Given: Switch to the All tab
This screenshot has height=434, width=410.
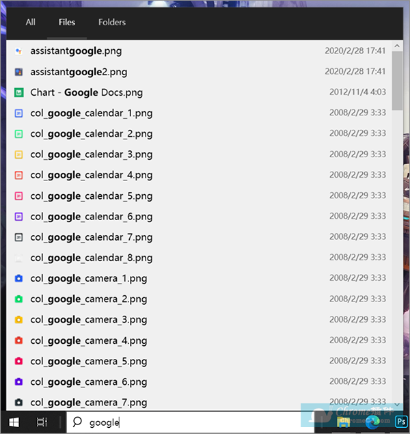Looking at the screenshot, I should [x=31, y=23].
